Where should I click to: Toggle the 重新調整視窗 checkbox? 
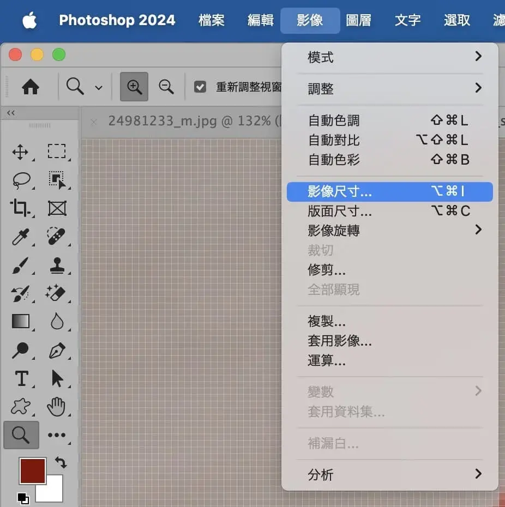(x=200, y=87)
